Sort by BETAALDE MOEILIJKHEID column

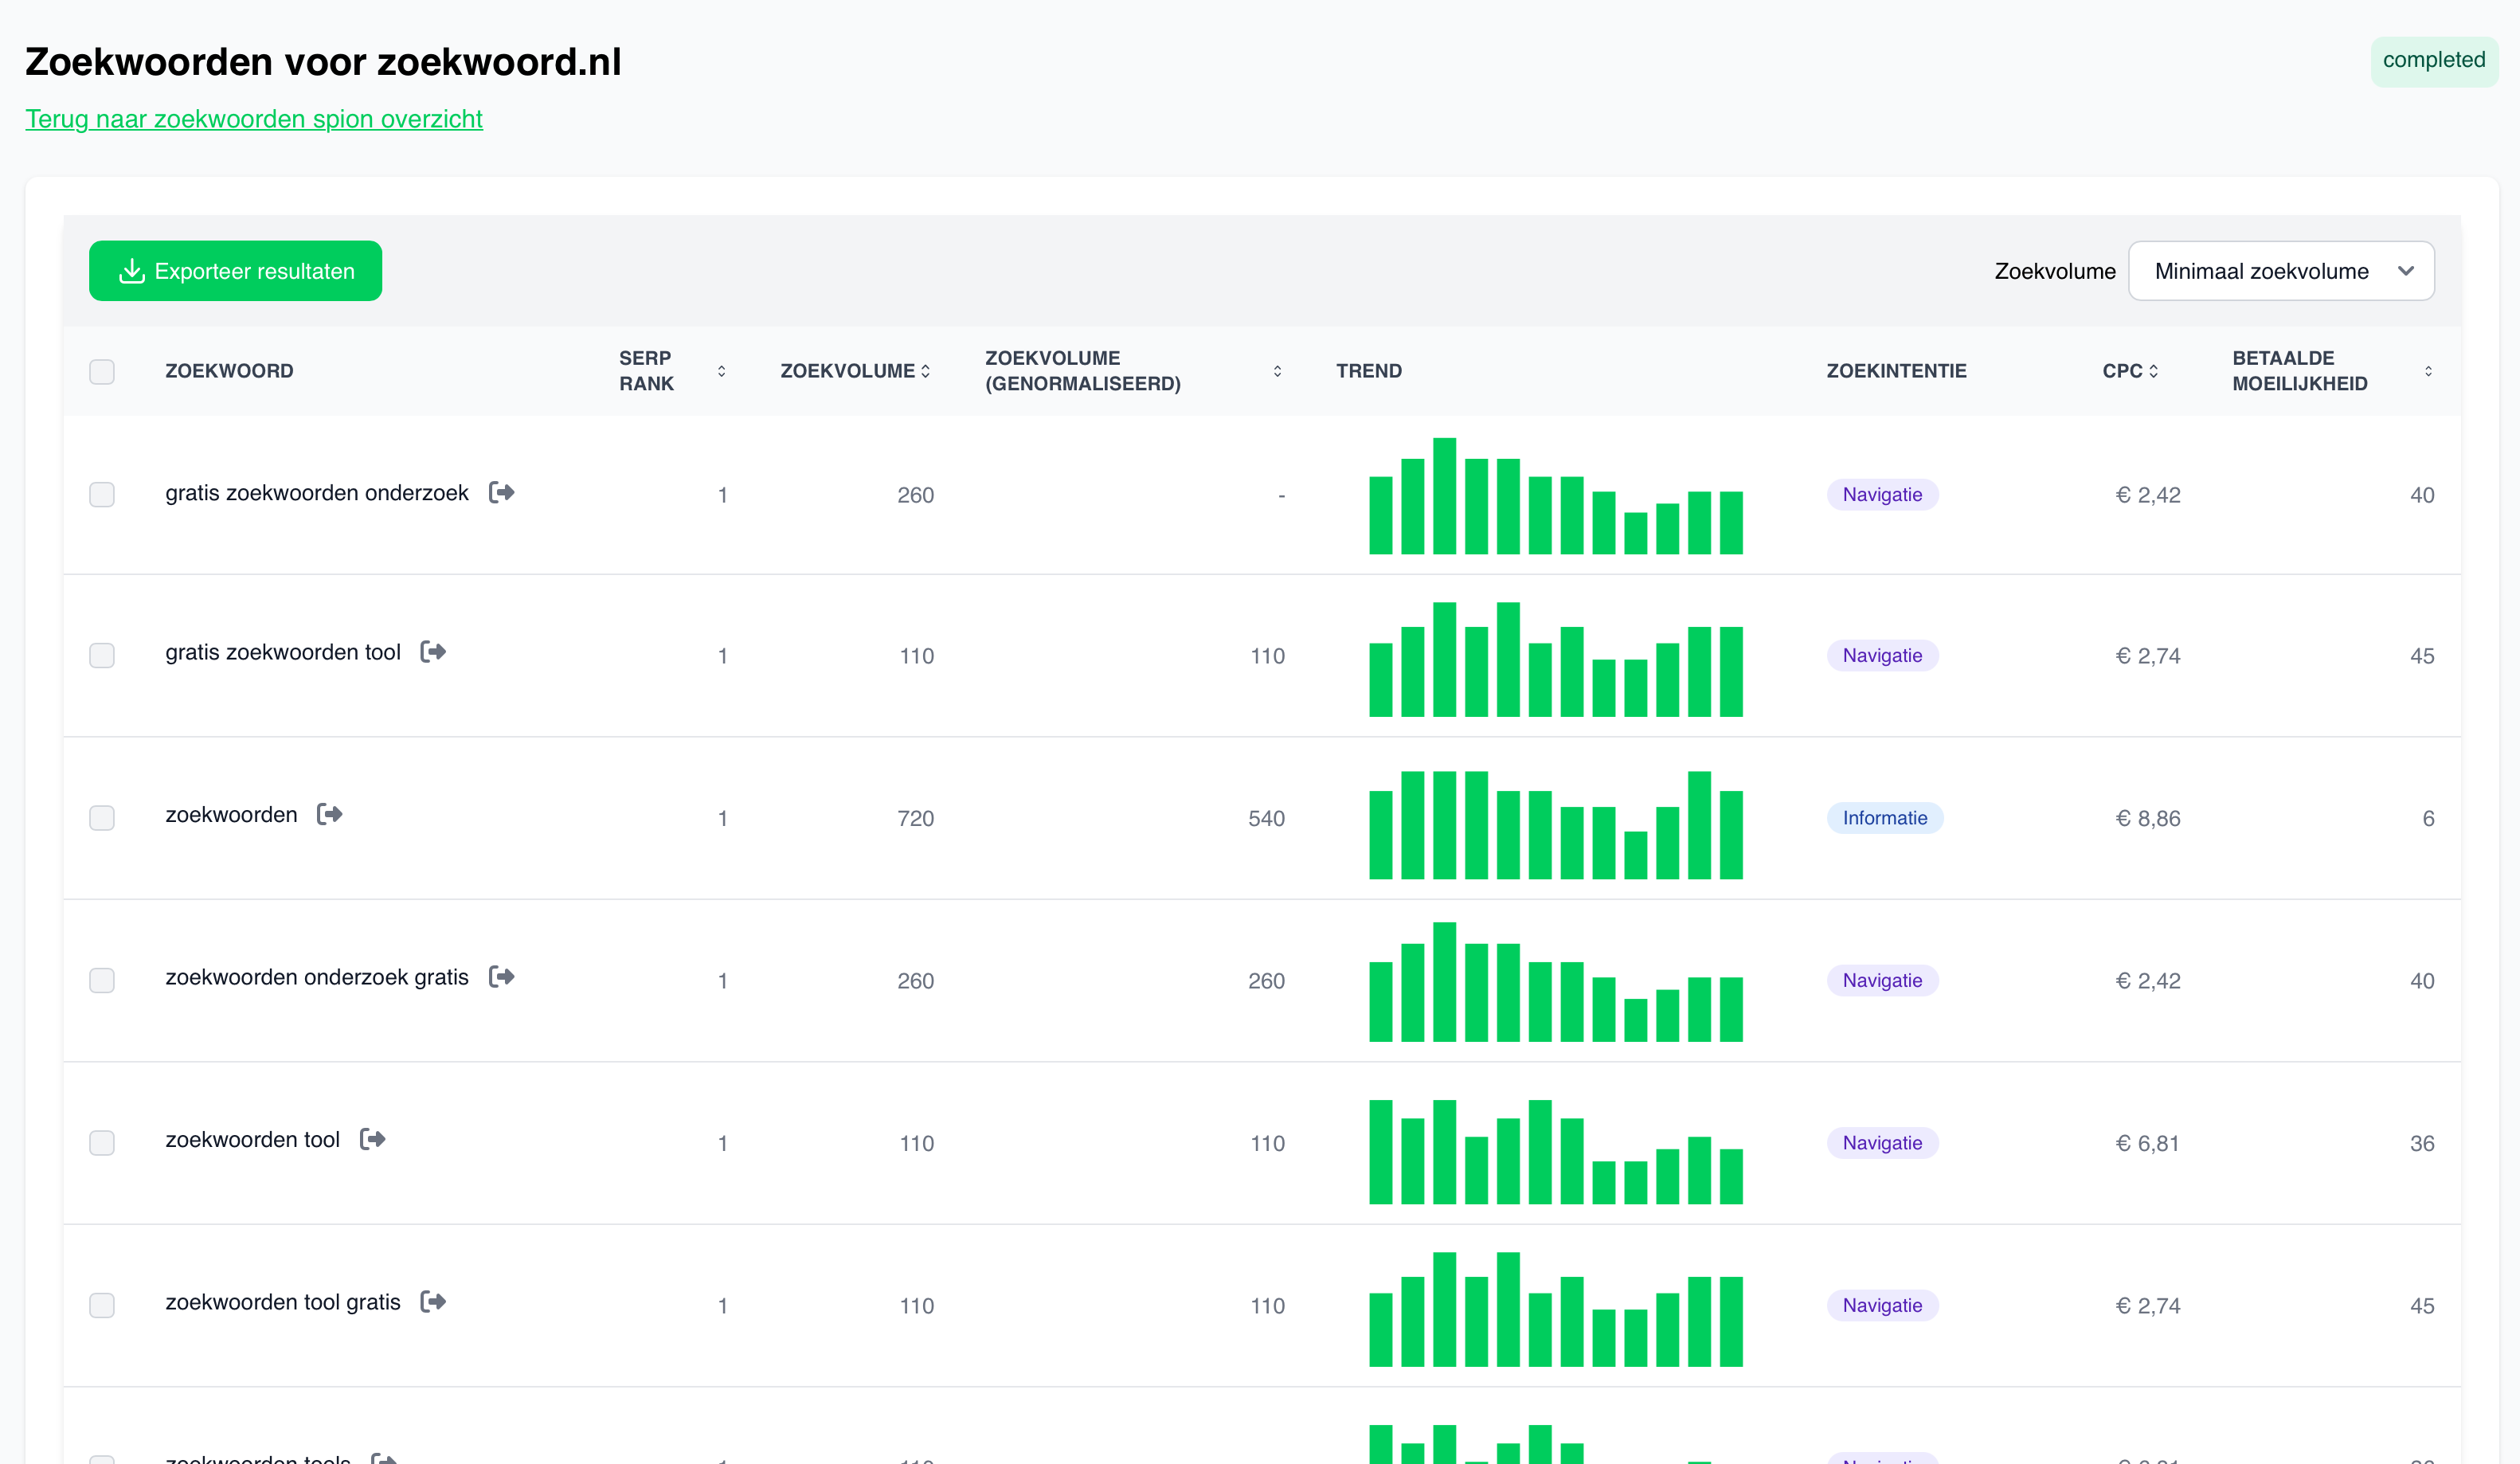click(x=2431, y=371)
